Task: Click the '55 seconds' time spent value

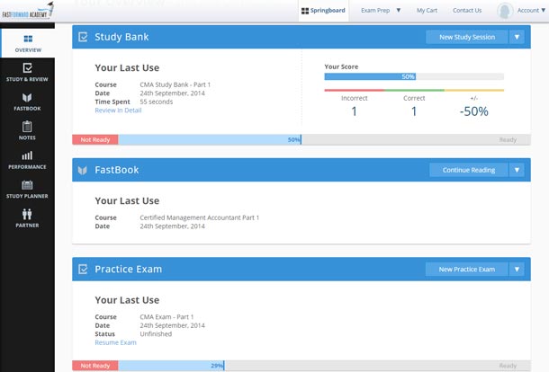Action: (157, 102)
